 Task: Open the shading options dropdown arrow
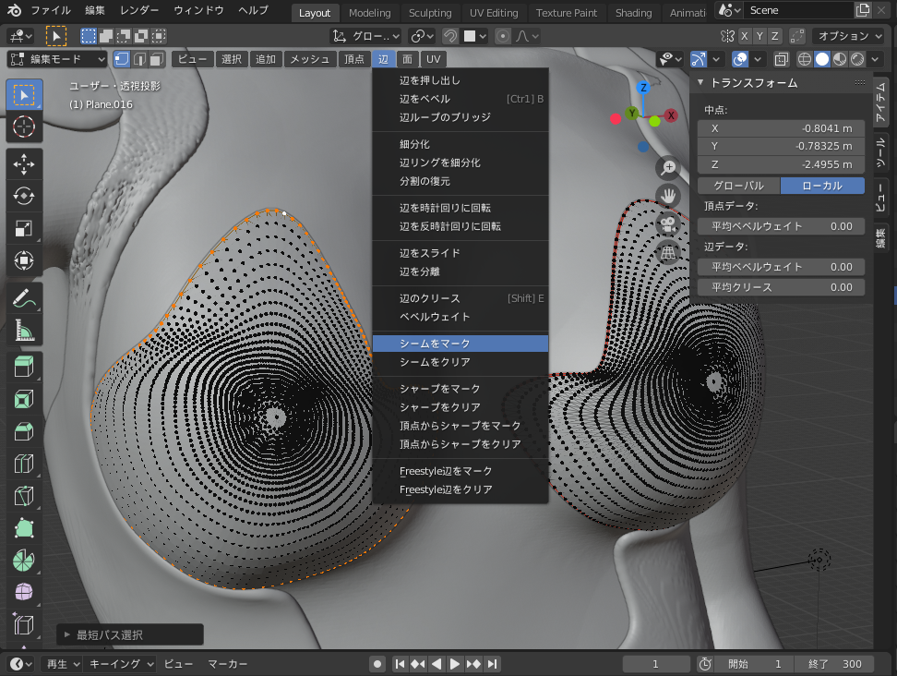[875, 59]
